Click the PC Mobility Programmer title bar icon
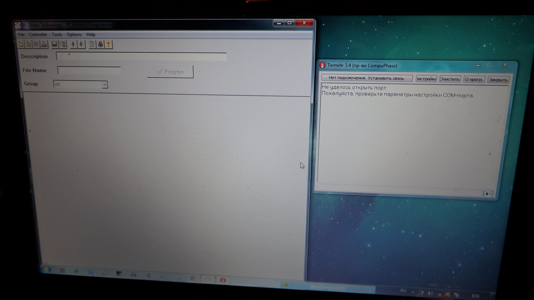The width and height of the screenshot is (534, 300). tap(18, 25)
